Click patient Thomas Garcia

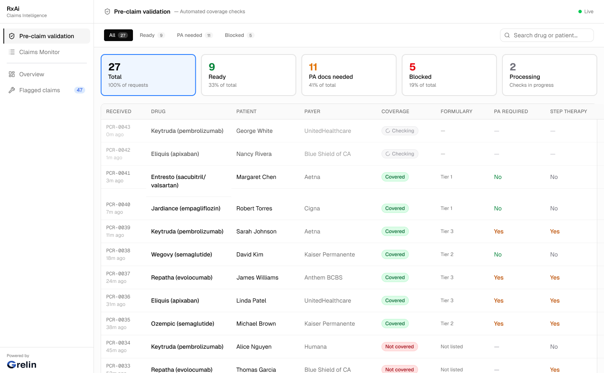click(256, 370)
